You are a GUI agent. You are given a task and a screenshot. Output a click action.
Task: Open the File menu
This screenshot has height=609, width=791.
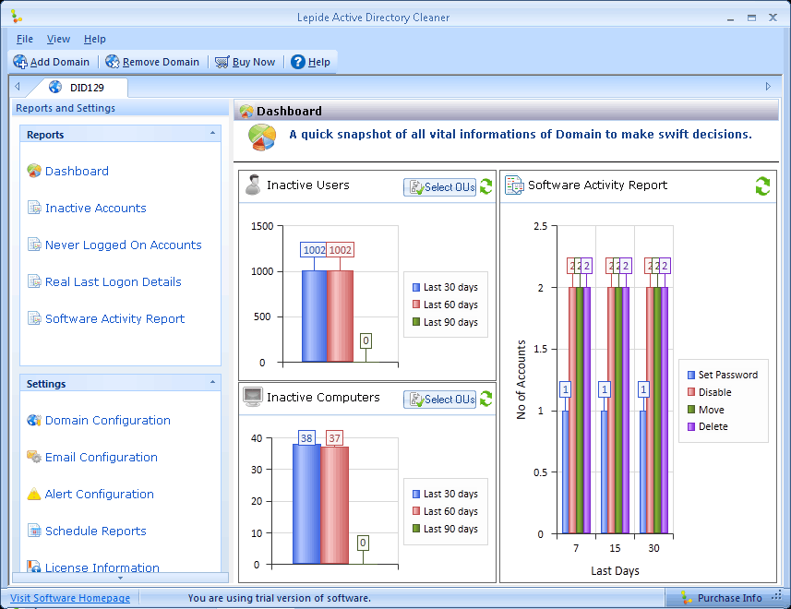pos(24,39)
